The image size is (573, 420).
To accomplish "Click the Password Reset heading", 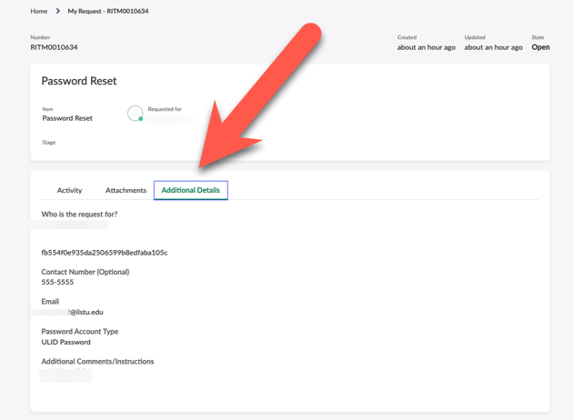I will coord(79,81).
